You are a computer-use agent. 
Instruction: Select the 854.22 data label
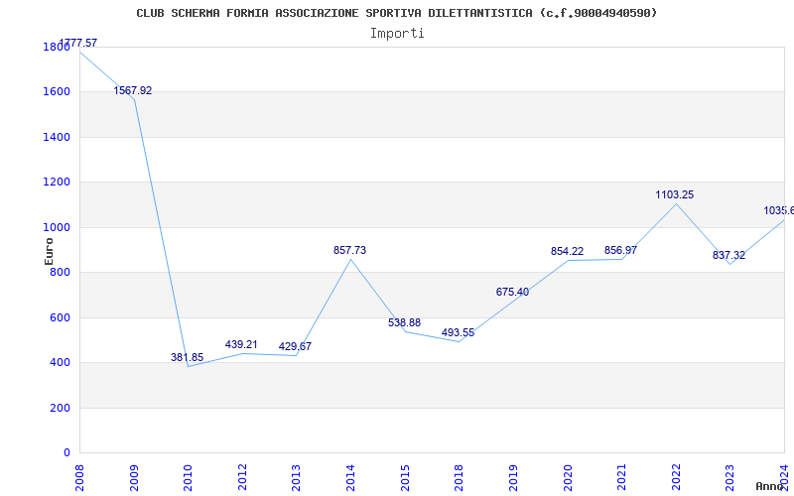point(567,251)
